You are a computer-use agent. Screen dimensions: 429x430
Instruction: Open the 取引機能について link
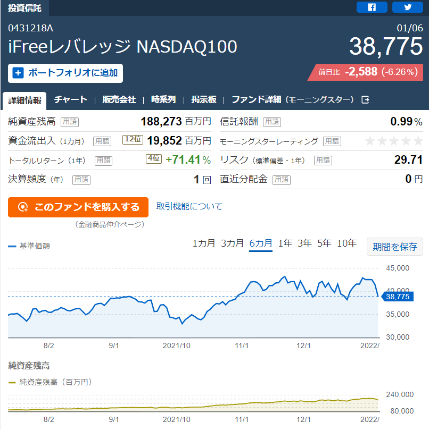click(x=189, y=207)
